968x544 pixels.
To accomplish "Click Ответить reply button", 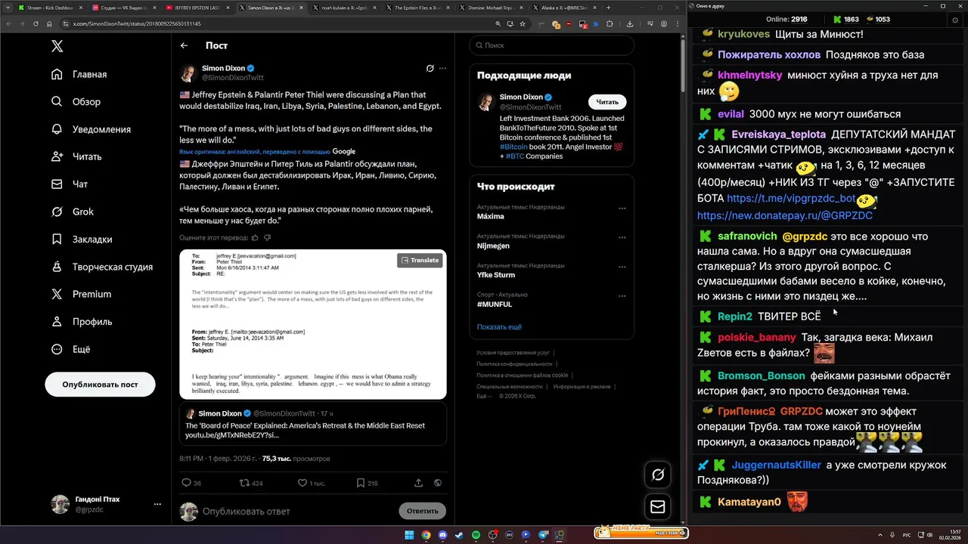I will [422, 511].
